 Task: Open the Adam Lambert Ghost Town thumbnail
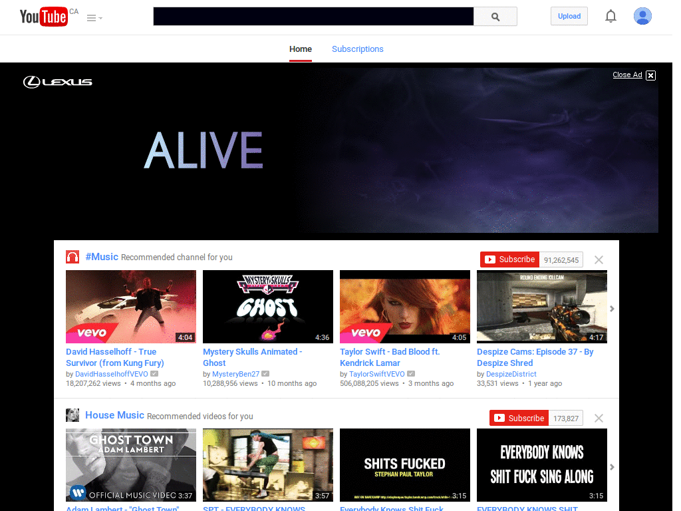tap(131, 465)
